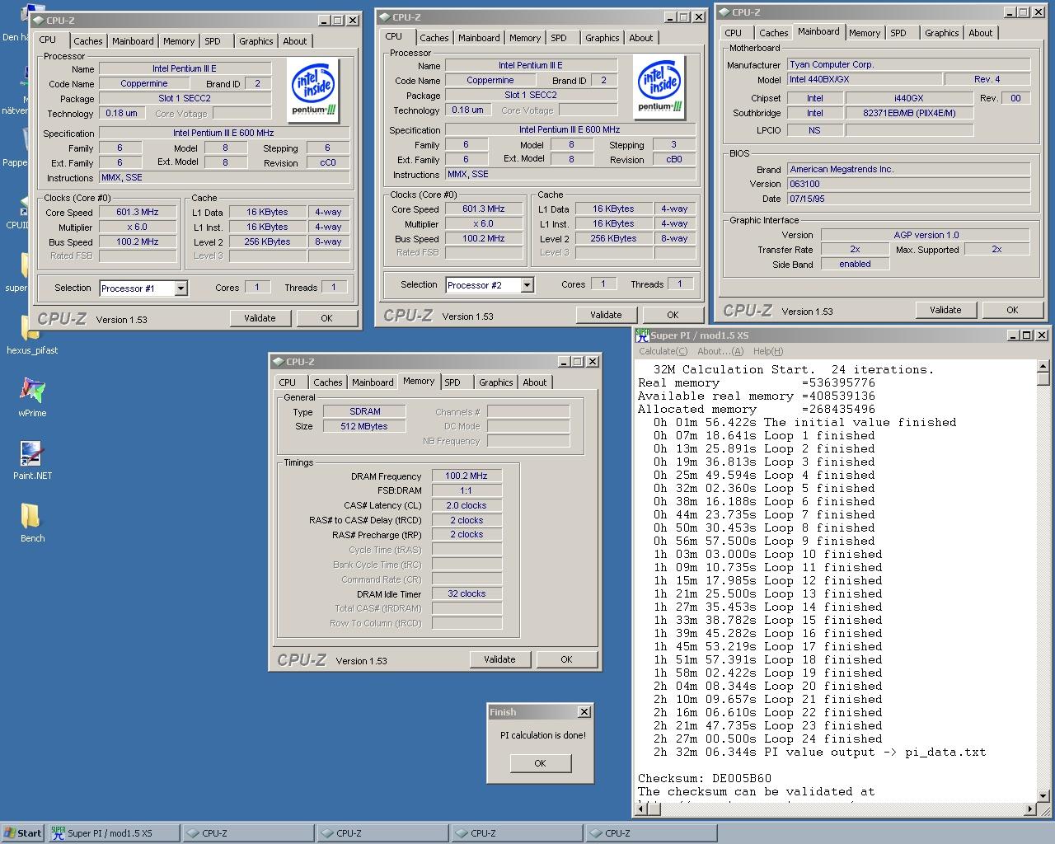Click Validate in Mainboard CPU-Z window

click(945, 310)
